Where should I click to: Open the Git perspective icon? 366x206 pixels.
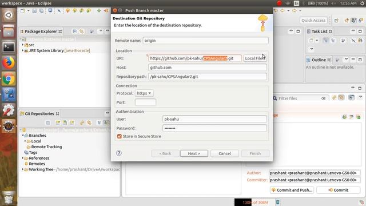click(x=361, y=21)
